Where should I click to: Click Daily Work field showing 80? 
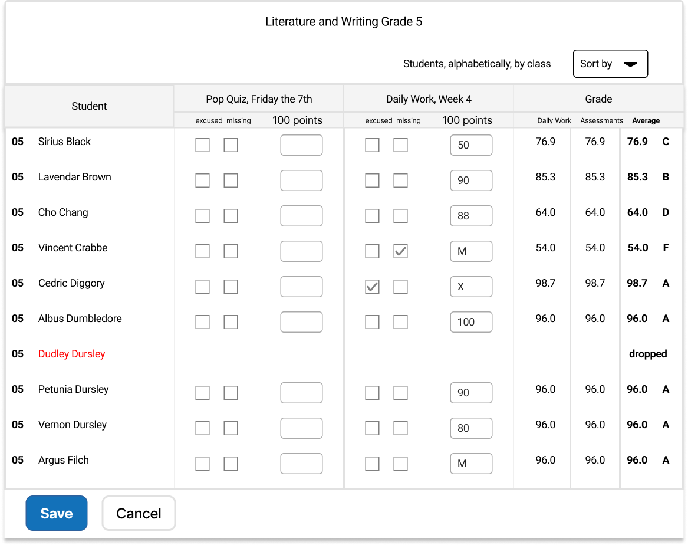coord(471,428)
